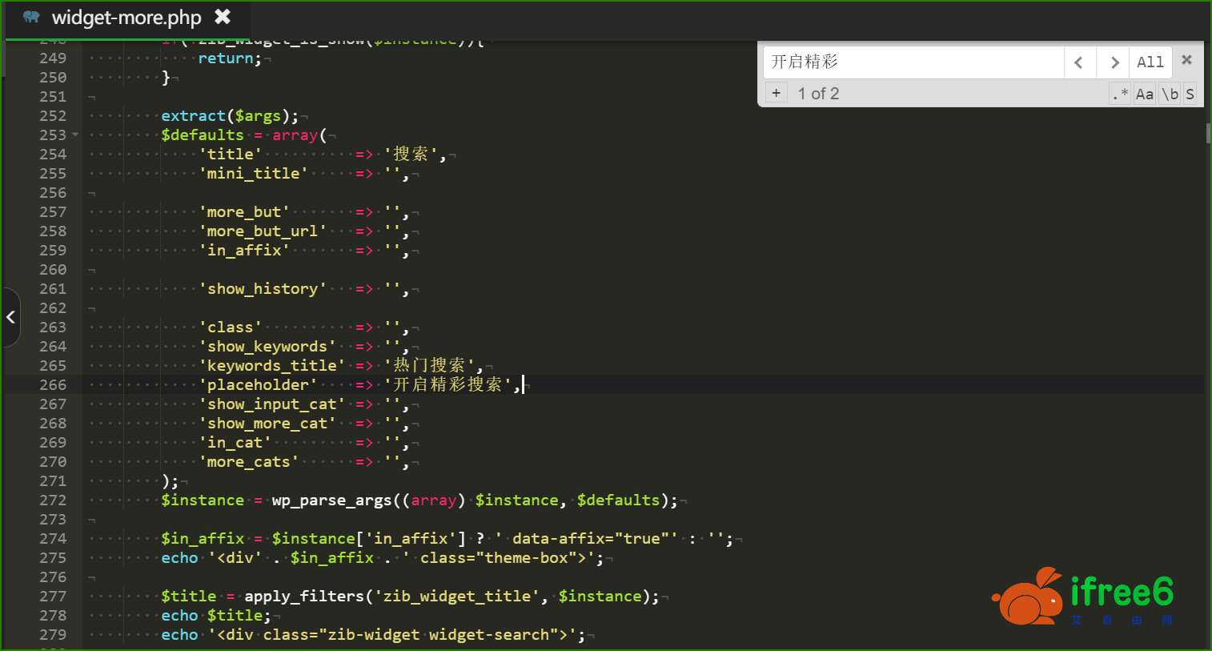1212x651 pixels.
Task: Close the widget-more.php tab
Action: [223, 17]
